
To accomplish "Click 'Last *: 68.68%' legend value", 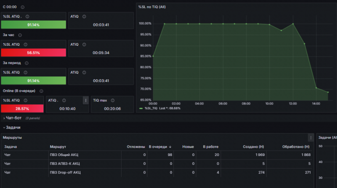I will [x=170, y=108].
